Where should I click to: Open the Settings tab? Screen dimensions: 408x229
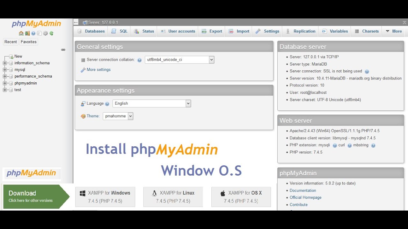coord(267,31)
